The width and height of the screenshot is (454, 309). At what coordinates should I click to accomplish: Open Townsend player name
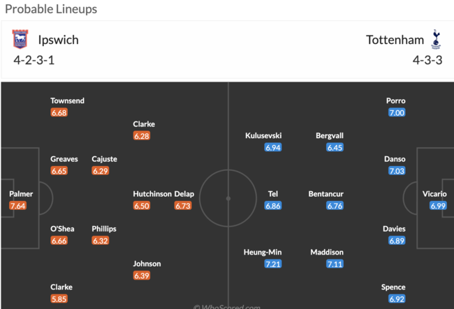[x=67, y=100]
